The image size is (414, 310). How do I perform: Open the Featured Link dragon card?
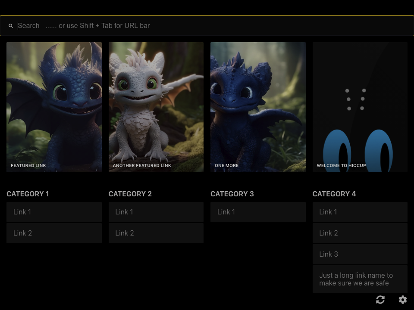pyautogui.click(x=54, y=107)
